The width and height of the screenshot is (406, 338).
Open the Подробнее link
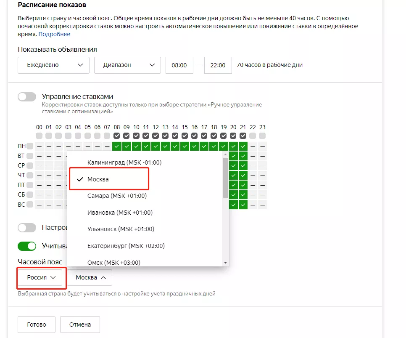click(x=54, y=34)
